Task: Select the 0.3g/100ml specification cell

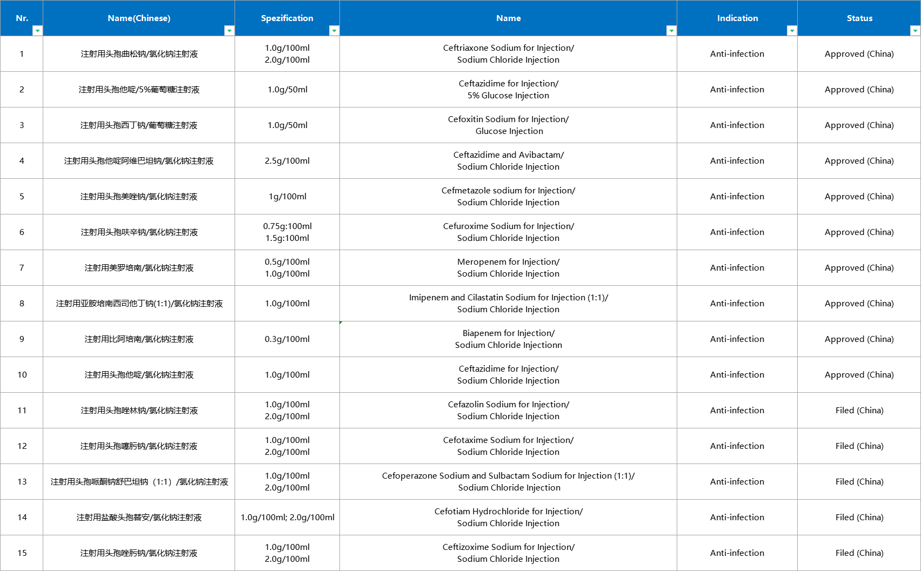Action: 287,339
